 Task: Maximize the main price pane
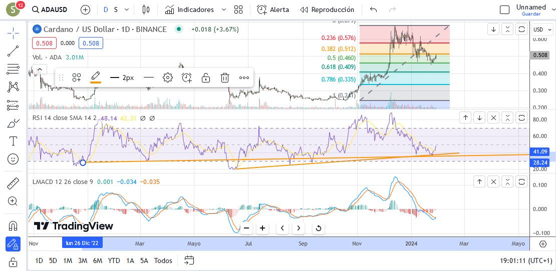(x=521, y=29)
